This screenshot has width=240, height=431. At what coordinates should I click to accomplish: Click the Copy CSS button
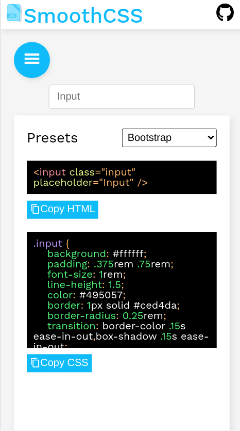[x=59, y=363]
